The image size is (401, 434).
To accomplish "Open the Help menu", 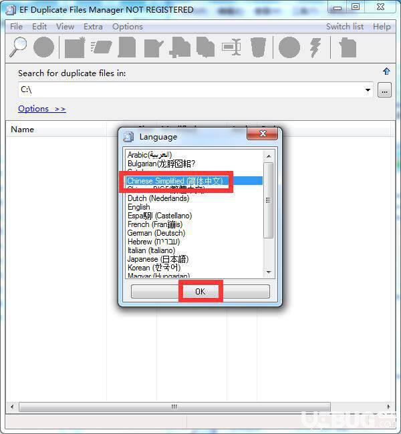I will [x=382, y=27].
